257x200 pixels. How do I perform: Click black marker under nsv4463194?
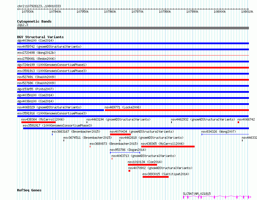click(87, 122)
